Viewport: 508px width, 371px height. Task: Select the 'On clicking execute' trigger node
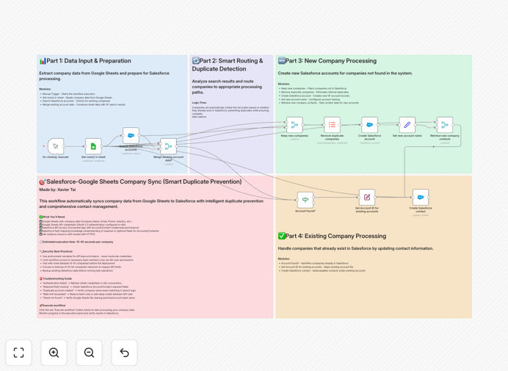[56, 146]
